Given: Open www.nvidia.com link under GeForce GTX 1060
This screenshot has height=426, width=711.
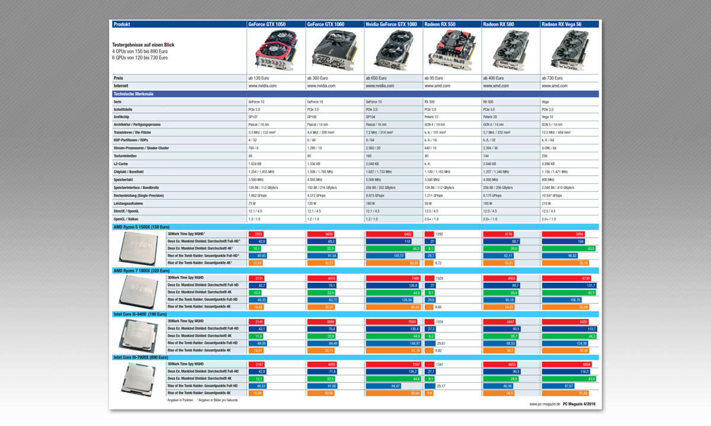Looking at the screenshot, I should (x=321, y=86).
